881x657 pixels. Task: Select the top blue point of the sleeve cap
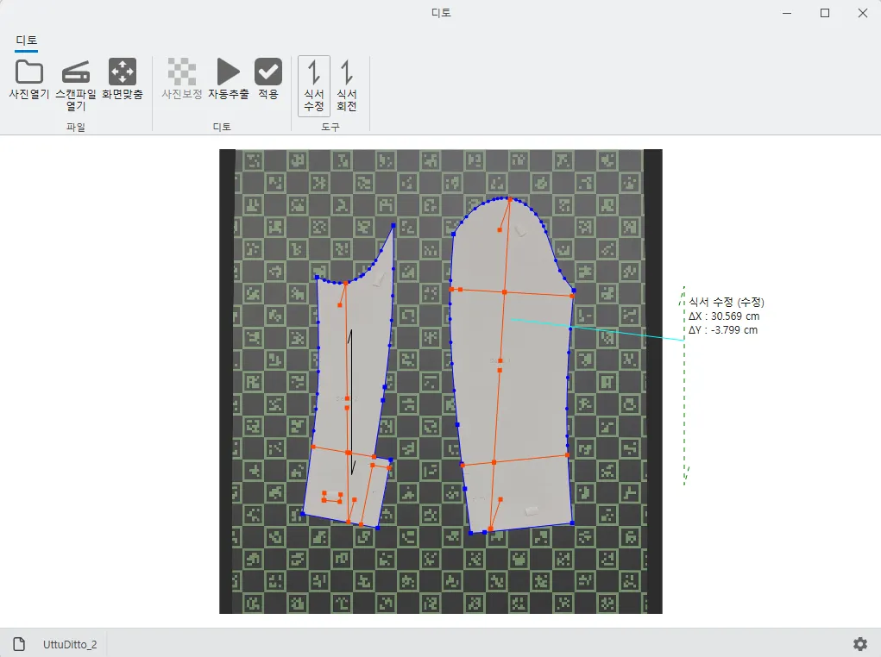[509, 197]
